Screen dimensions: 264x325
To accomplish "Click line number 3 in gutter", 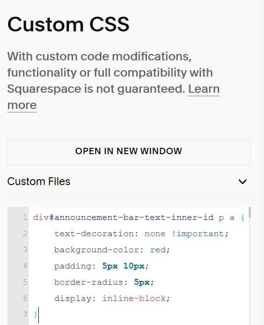I will tap(25, 250).
